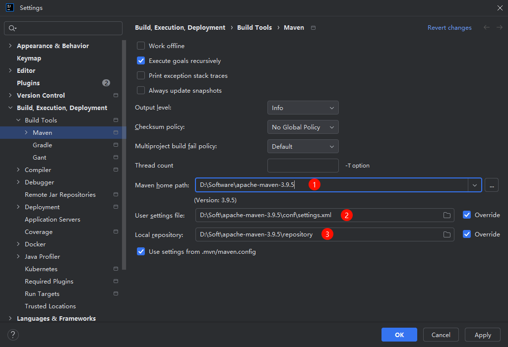508x347 pixels.
Task: Click the folder icon for User settings file
Action: pyautogui.click(x=446, y=215)
